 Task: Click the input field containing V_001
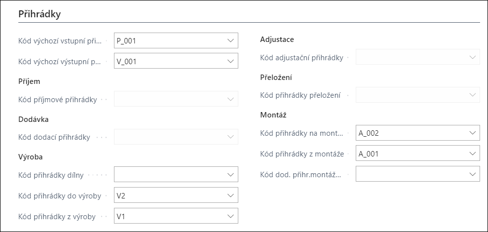coord(176,61)
